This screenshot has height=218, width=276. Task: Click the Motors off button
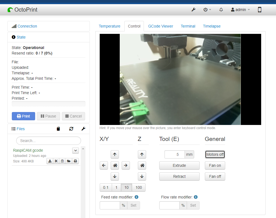pyautogui.click(x=215, y=154)
